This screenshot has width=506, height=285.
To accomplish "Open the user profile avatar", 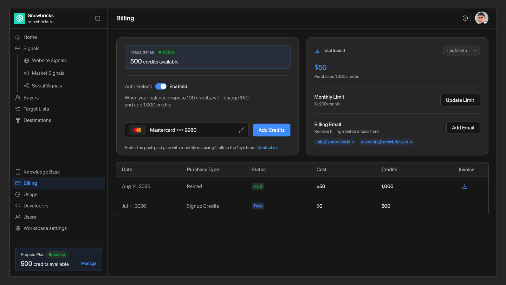I will (482, 18).
